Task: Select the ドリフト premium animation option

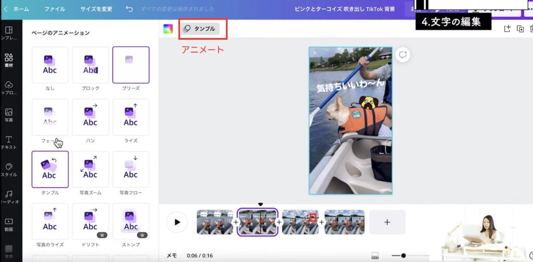Action: 91,221
